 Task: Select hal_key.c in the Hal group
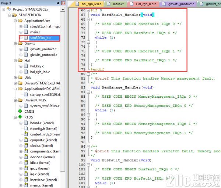pyautogui.click(x=37, y=66)
